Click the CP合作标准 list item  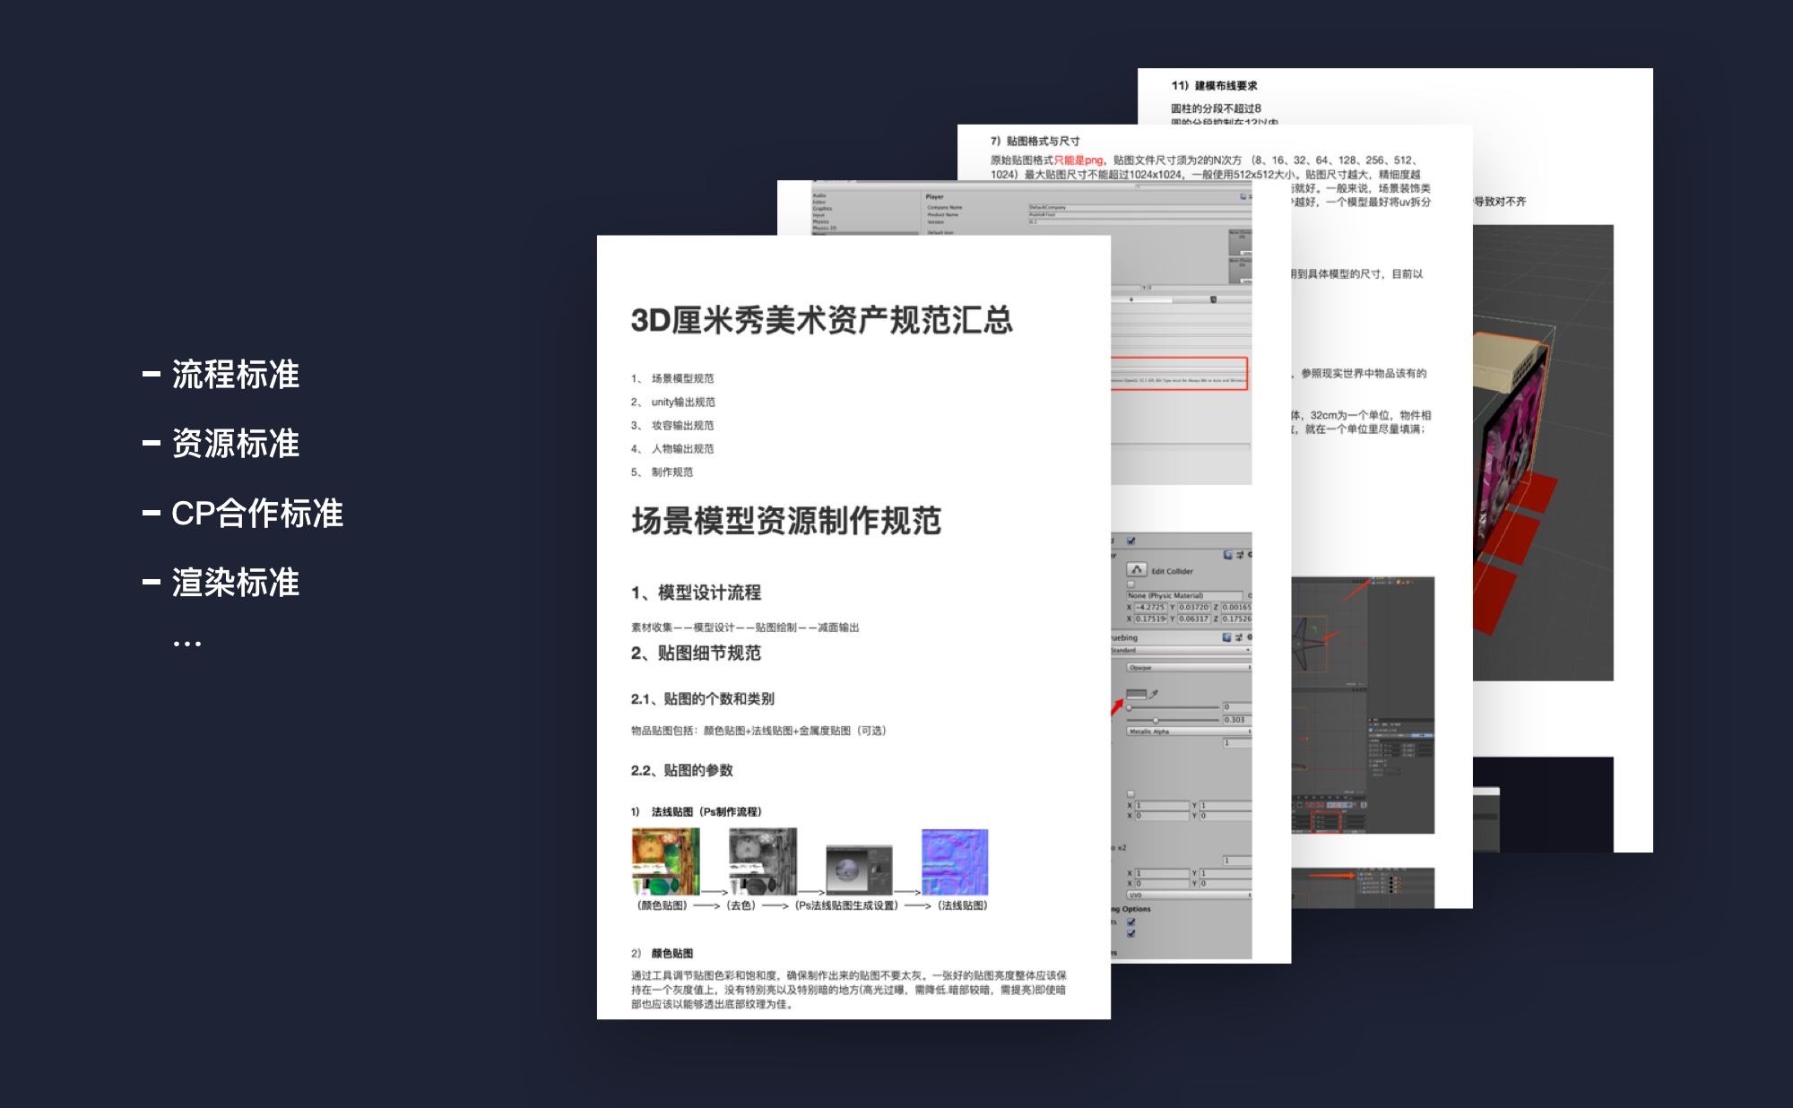[x=257, y=513]
